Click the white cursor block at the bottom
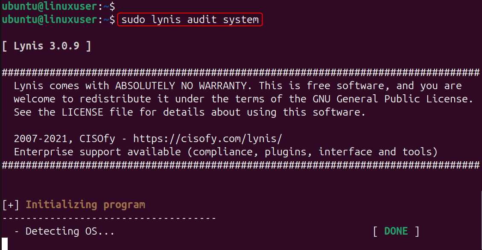482x250 pixels. pos(5,244)
